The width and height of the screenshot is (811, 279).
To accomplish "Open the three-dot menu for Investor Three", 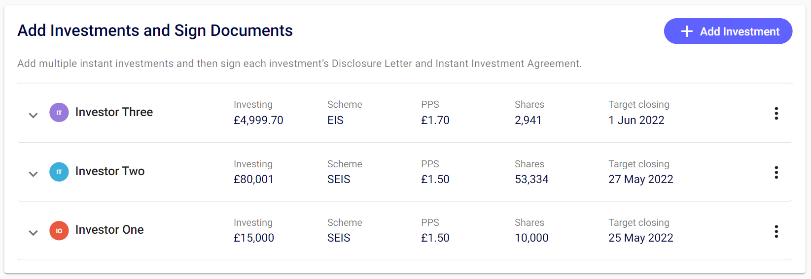I will 776,114.
